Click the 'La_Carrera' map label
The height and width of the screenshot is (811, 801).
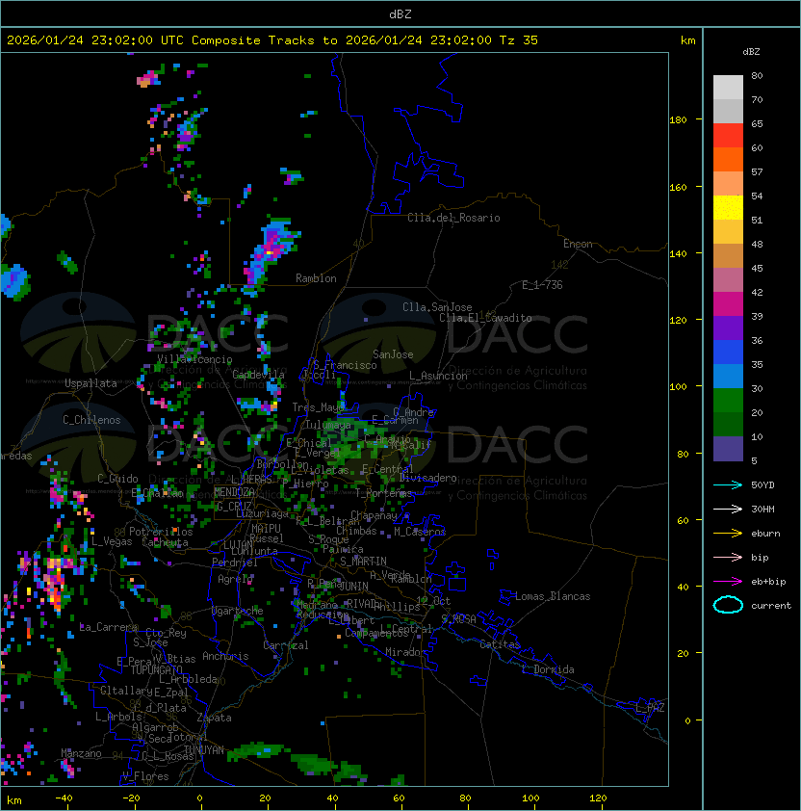click(x=109, y=627)
